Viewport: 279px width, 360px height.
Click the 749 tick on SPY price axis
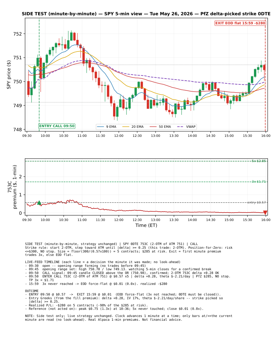[x=17, y=106]
